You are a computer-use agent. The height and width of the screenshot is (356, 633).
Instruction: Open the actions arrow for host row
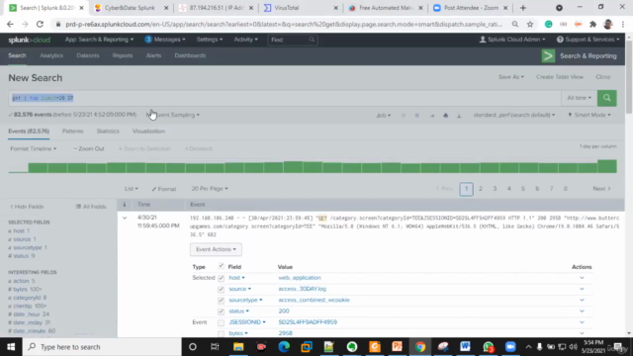pos(582,278)
